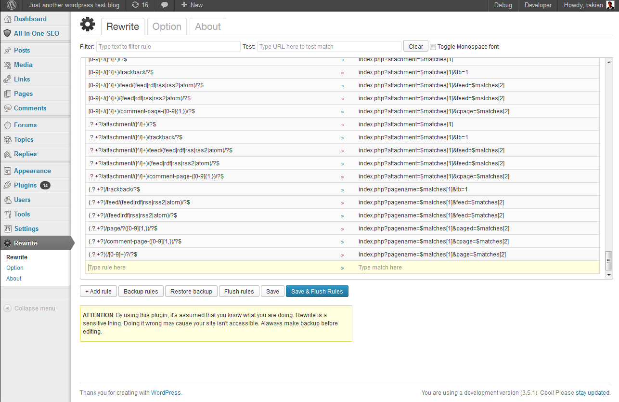Click the Rewrite gear icon in sidebar
Viewport: 619px width, 402px height.
7,243
